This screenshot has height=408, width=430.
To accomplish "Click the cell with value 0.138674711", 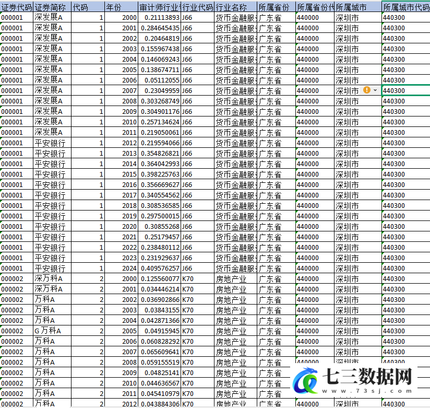I will pyautogui.click(x=159, y=69).
